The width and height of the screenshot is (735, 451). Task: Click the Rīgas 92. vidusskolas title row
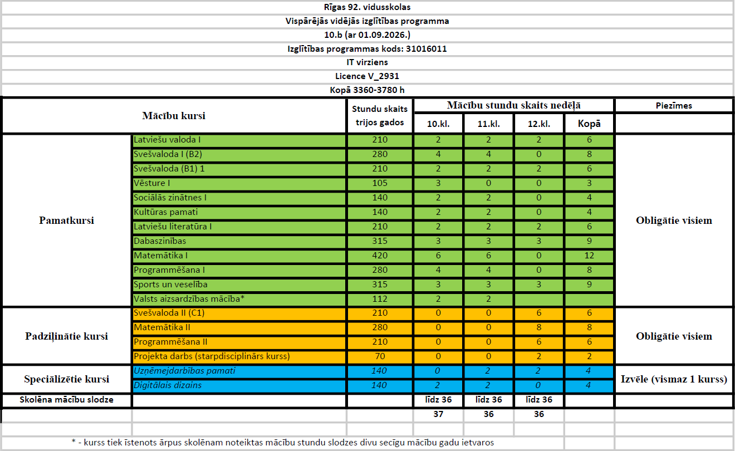[x=367, y=7]
